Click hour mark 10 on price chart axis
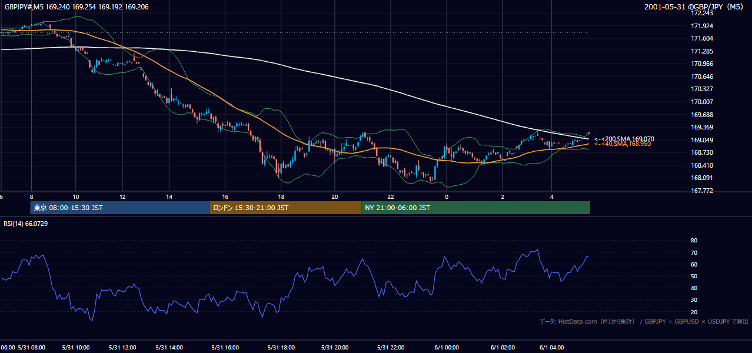 76,197
